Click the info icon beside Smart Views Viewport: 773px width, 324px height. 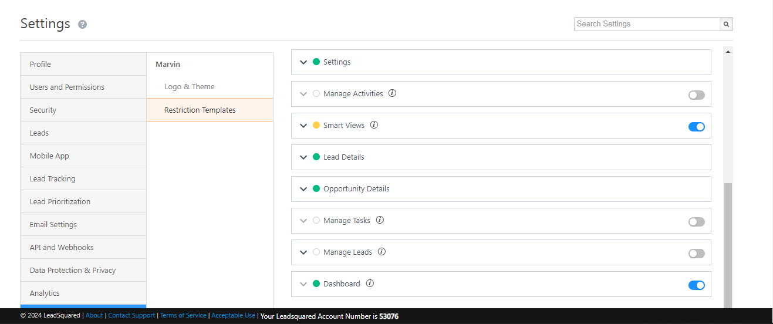[x=374, y=125]
